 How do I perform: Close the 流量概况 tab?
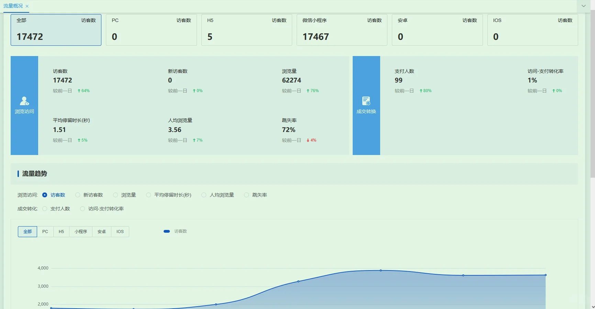point(27,6)
